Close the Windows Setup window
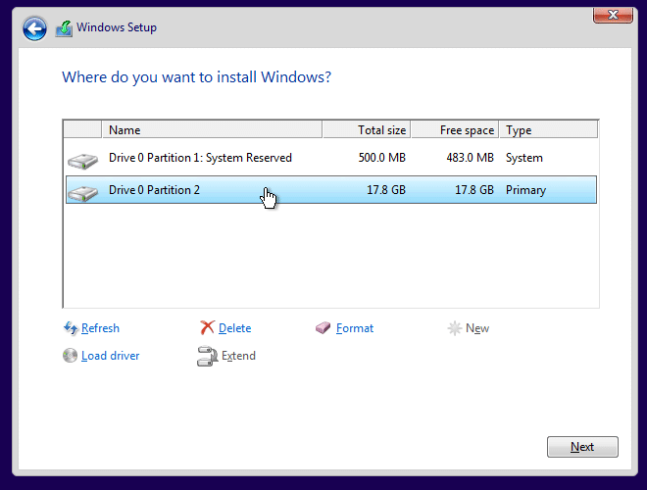 coord(613,16)
